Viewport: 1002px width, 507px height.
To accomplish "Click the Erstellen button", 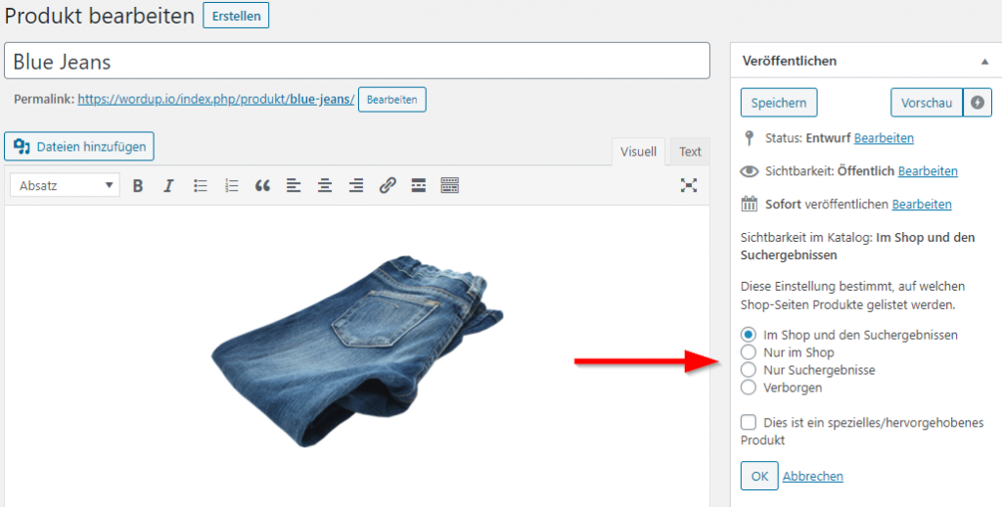I will 236,16.
